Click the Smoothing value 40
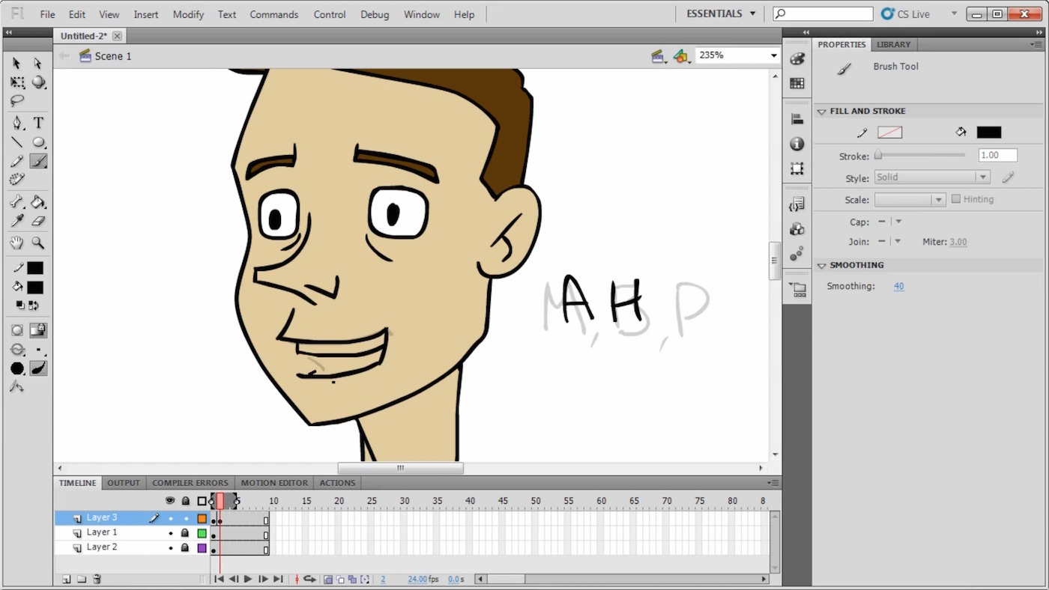The width and height of the screenshot is (1049, 590). (898, 286)
